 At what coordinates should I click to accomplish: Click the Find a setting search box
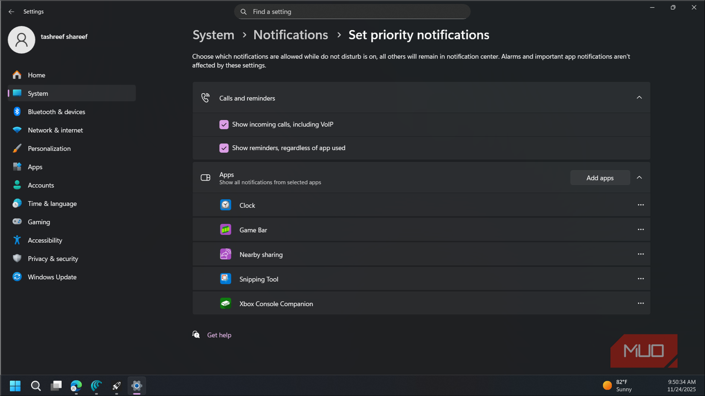pos(352,12)
